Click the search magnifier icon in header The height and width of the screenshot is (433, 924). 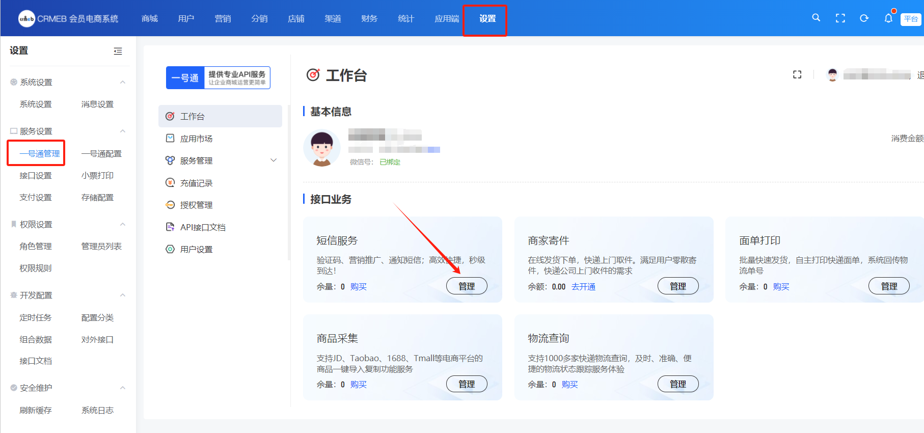[816, 18]
